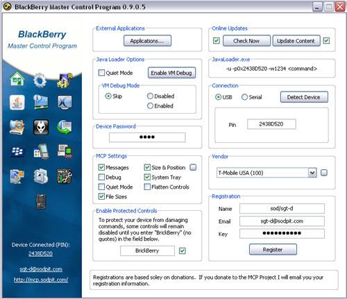Expand the T-Mobile USA vendor dropdown

pos(312,173)
